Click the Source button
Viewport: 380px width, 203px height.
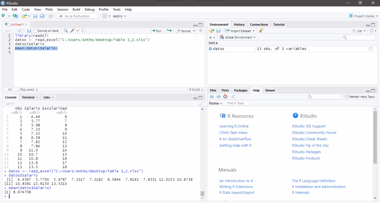(183, 31)
